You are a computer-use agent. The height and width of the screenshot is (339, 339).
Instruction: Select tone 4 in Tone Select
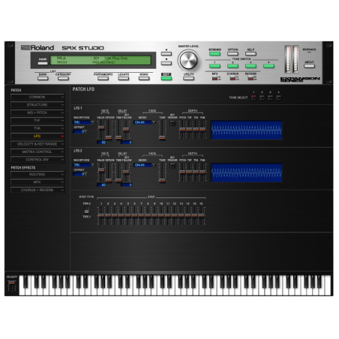(278, 97)
